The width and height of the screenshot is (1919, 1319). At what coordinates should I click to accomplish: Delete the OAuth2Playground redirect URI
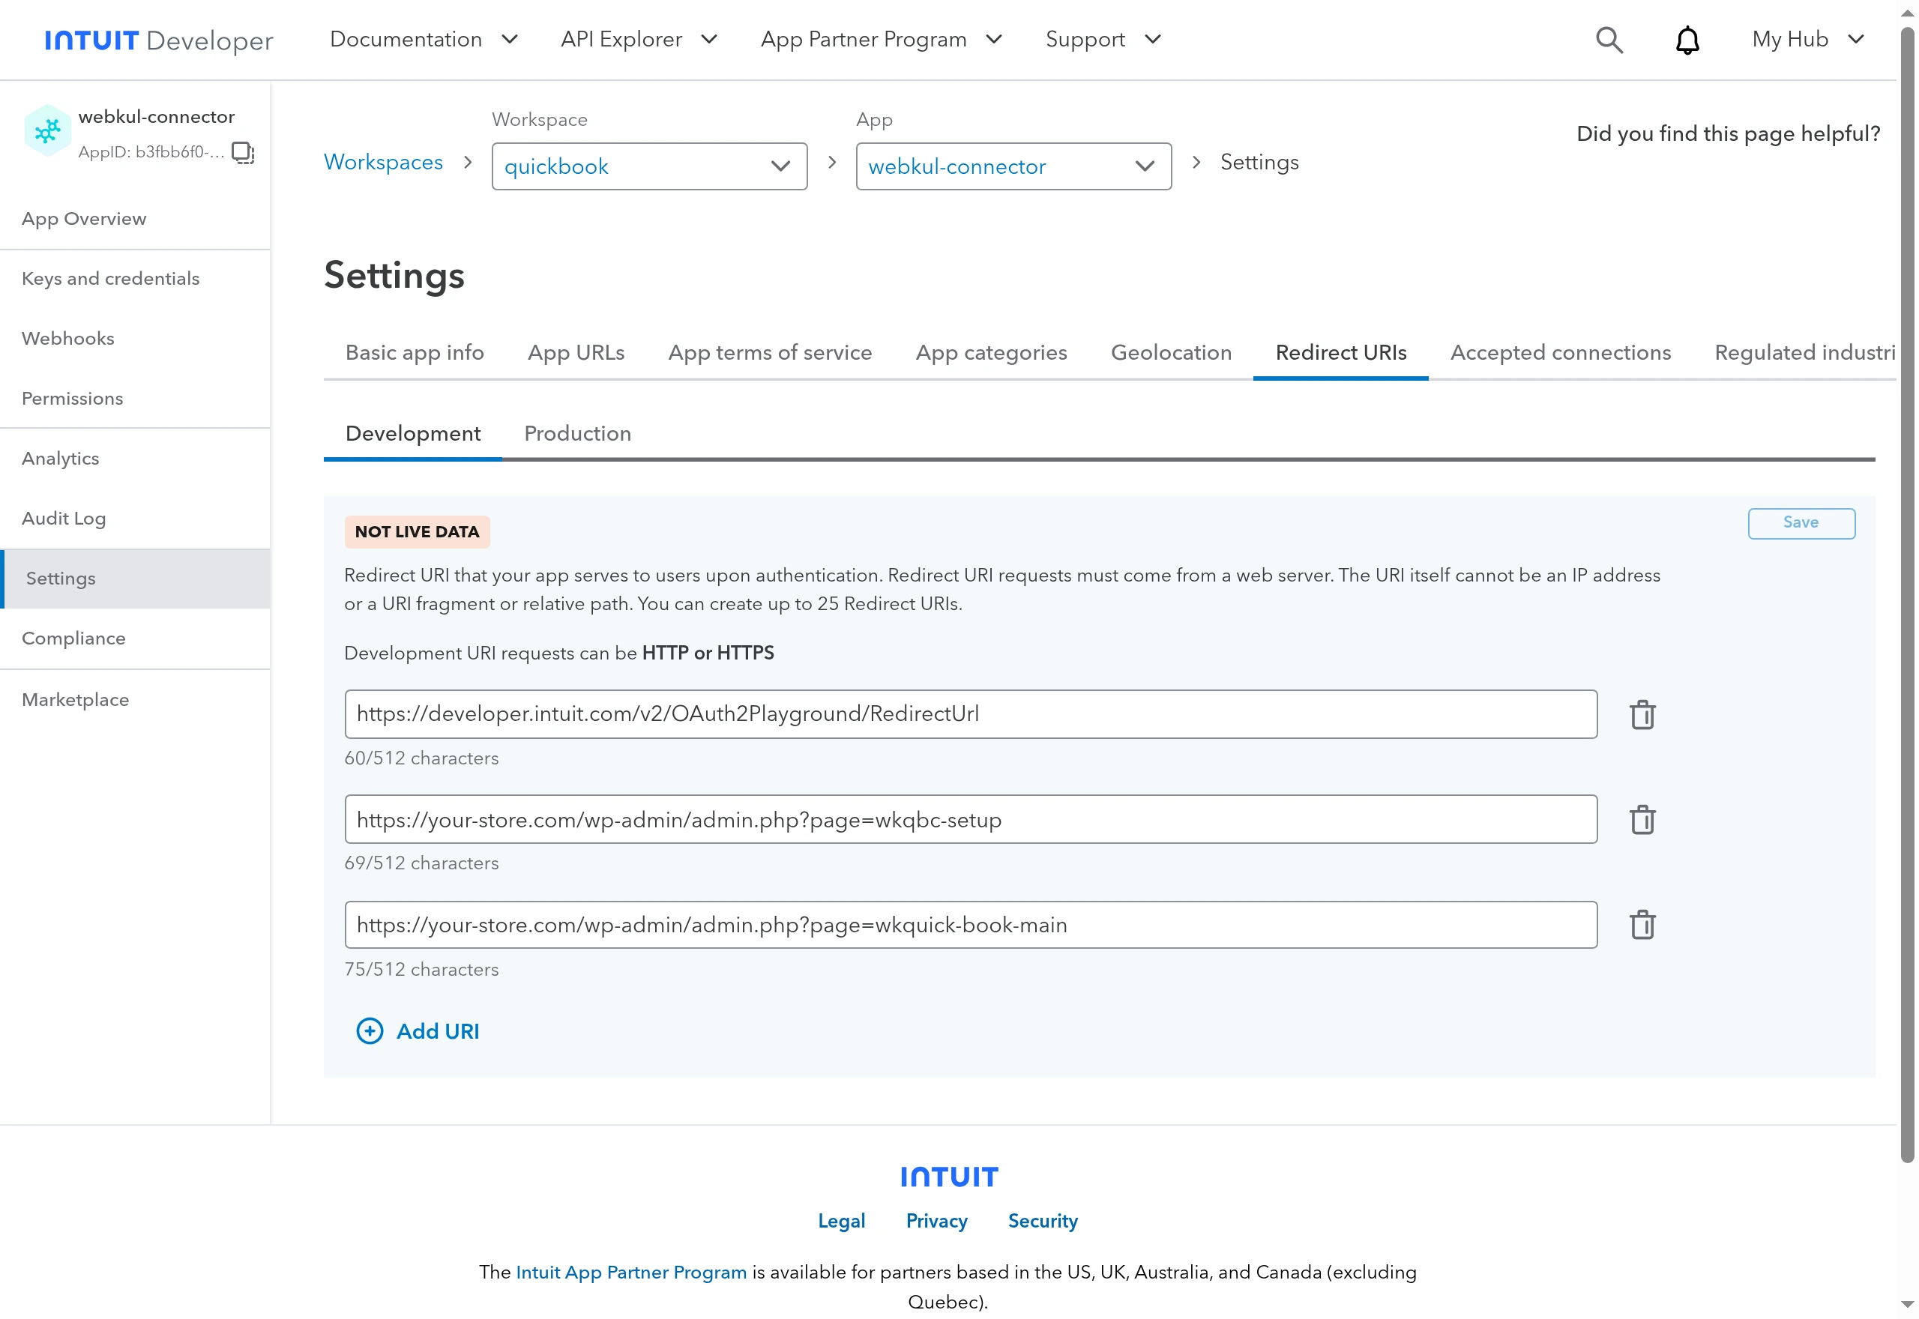(1642, 714)
